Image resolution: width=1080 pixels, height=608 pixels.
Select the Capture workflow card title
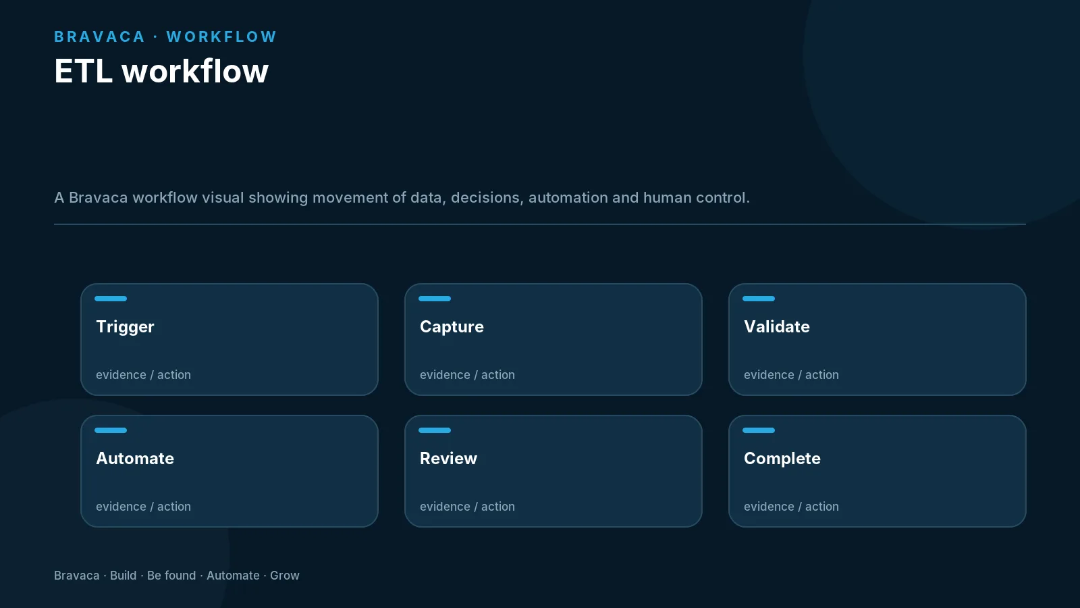(452, 327)
